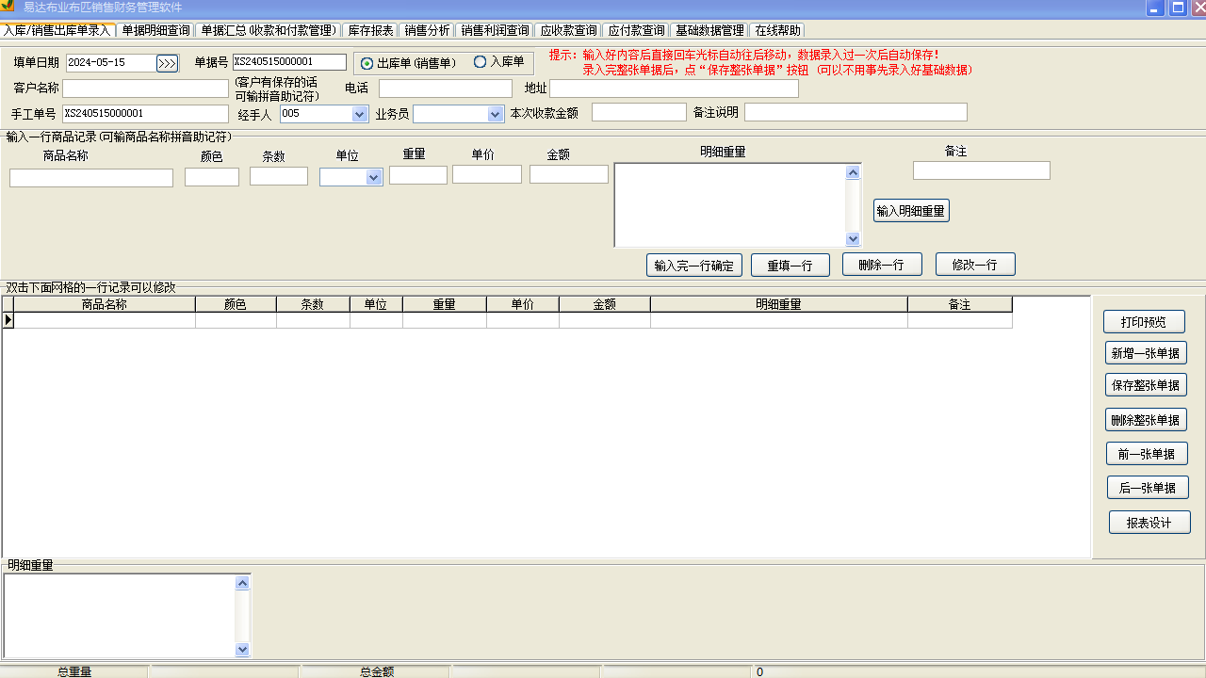Maximize the window
This screenshot has width=1206, height=678.
tap(1178, 8)
